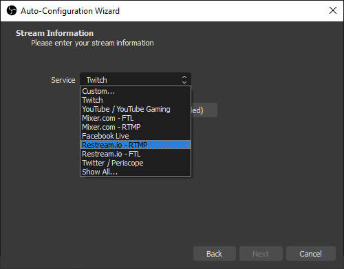
Task: Select Facebook Live from the list
Action: [136, 136]
